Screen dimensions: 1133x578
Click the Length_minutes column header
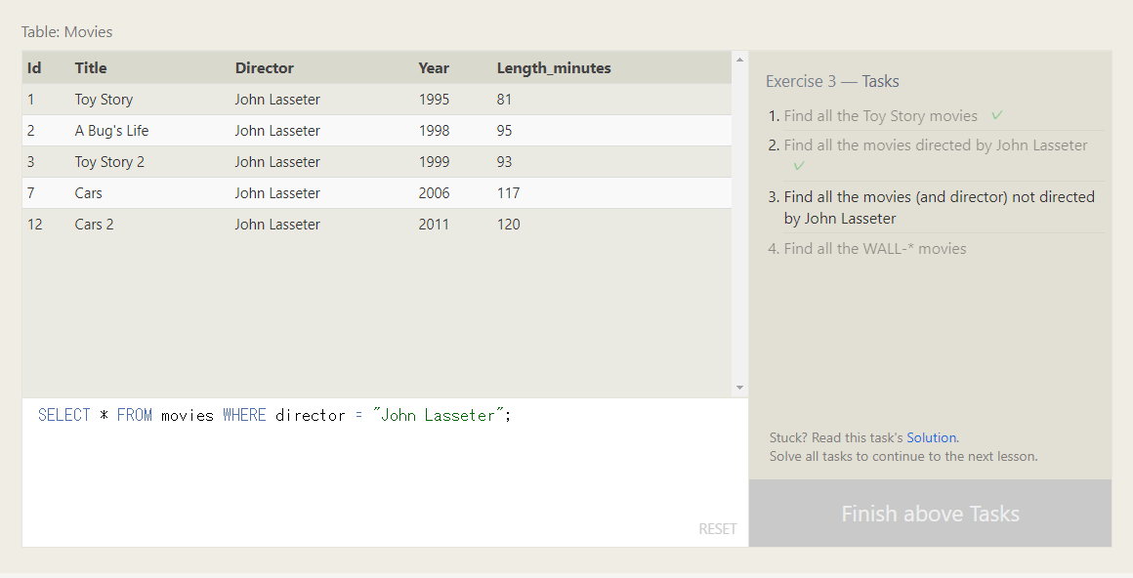point(554,68)
